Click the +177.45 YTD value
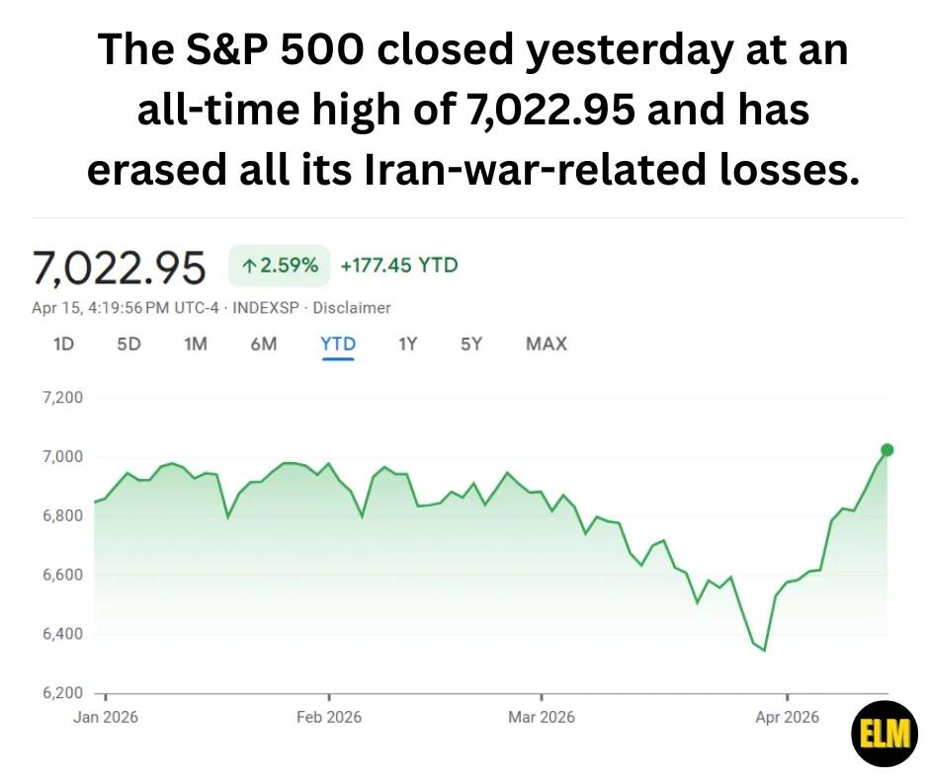The height and width of the screenshot is (778, 929). [398, 266]
